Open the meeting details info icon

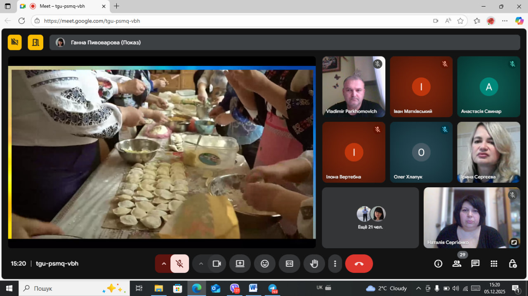(x=438, y=264)
